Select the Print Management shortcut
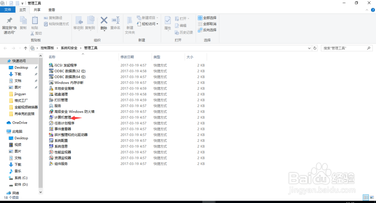The height and width of the screenshot is (203, 376). 58,100
